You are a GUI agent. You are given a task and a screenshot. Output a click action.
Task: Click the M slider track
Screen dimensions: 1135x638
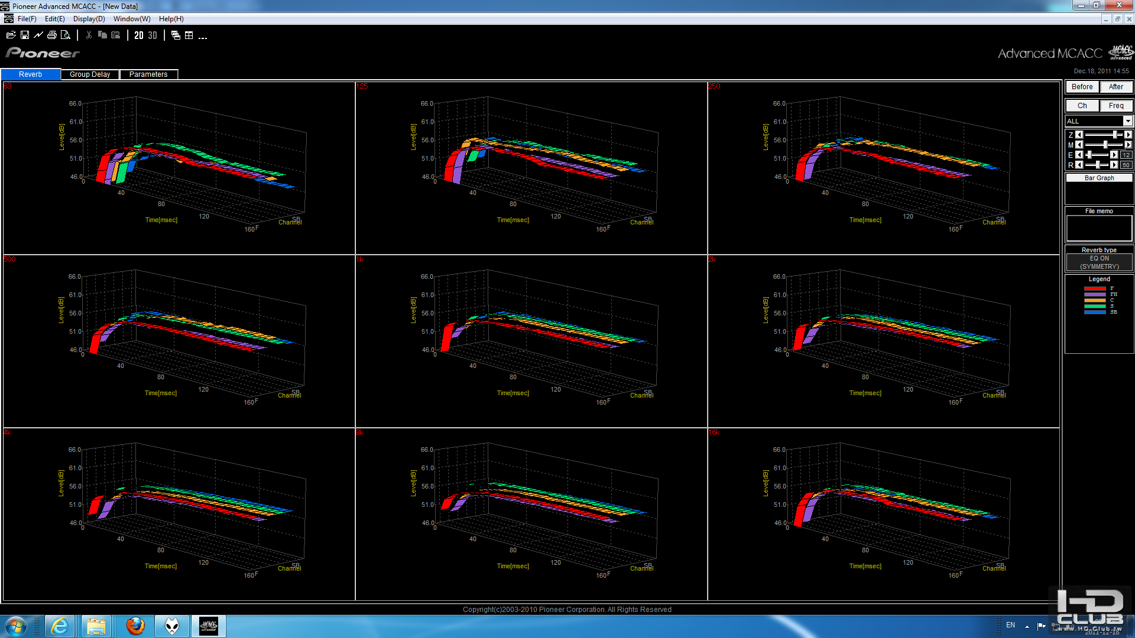coord(1103,145)
